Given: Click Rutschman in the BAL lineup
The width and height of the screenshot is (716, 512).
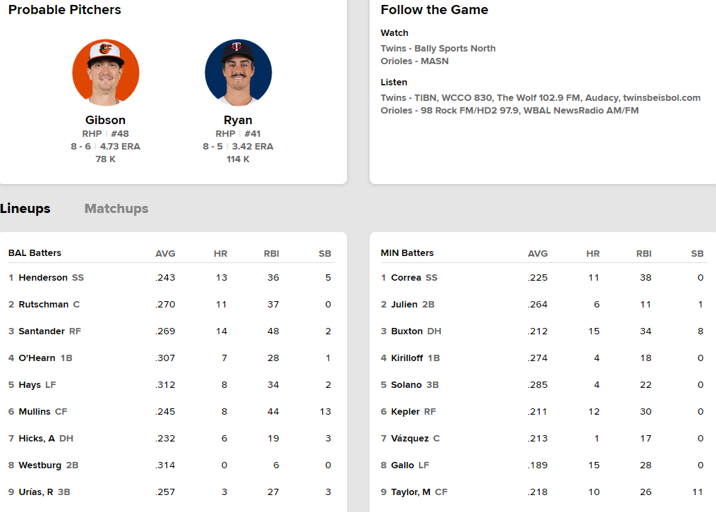Looking at the screenshot, I should coord(44,305).
